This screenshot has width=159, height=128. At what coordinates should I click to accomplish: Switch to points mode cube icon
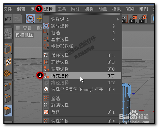pos(8,87)
